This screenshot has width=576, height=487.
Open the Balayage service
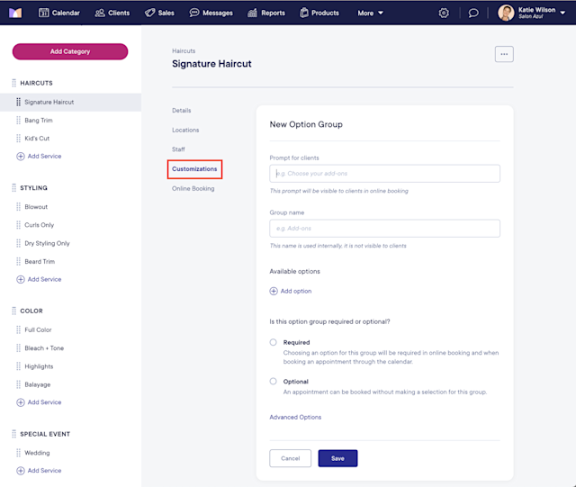pyautogui.click(x=38, y=384)
